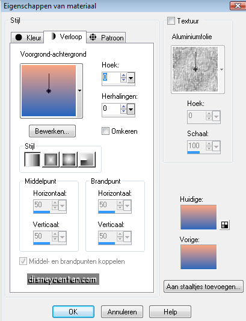246x321 pixels.
Task: Select the rectangular gradient style icon
Action: 51,160
